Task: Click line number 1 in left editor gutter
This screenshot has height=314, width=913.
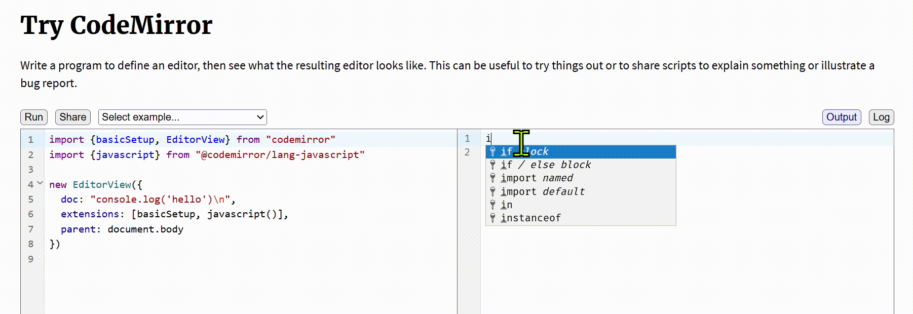Action: tap(31, 139)
